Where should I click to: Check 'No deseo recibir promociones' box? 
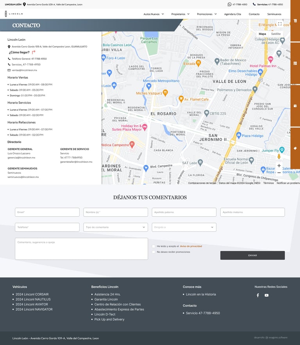coord(154,252)
